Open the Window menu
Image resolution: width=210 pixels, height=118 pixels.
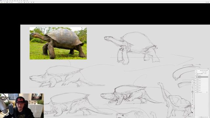[24, 1]
